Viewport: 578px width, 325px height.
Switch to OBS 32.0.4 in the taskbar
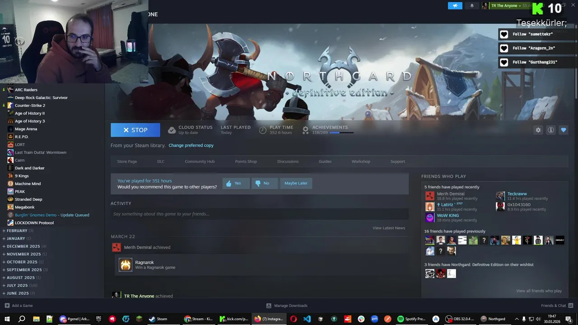click(x=460, y=319)
